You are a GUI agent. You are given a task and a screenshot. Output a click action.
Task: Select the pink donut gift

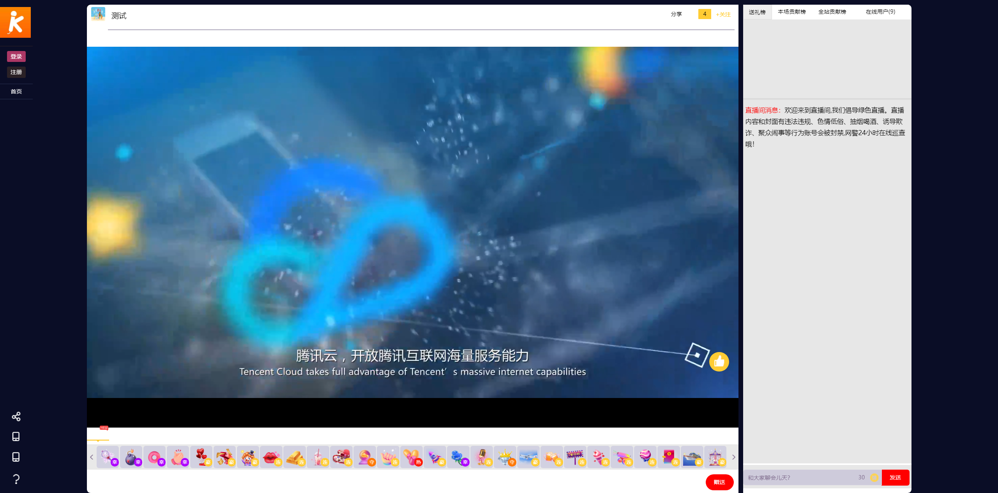point(154,457)
